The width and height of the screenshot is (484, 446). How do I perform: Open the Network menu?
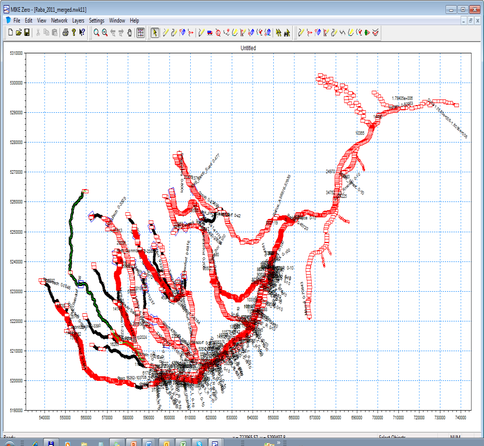59,21
